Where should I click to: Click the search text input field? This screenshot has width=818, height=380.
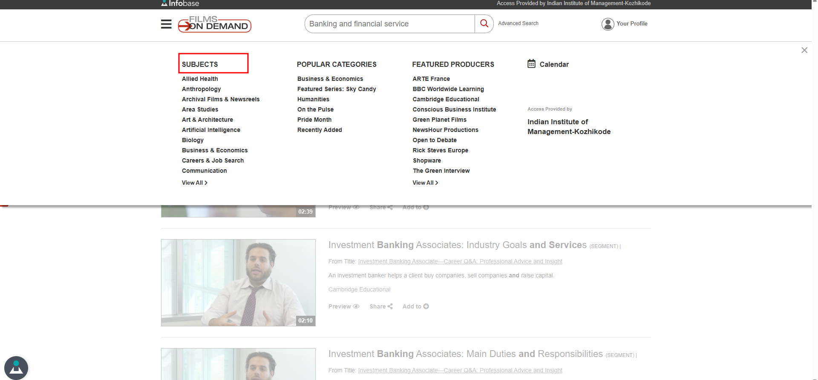(x=389, y=24)
